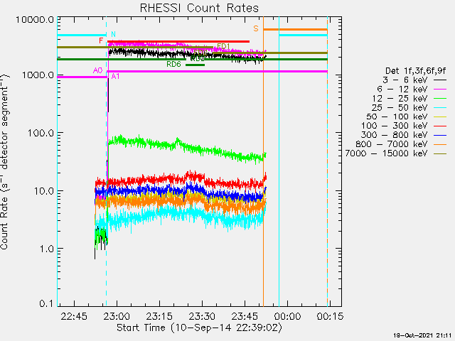
Task: Select the '3 - 6 keV' legend label
Action: coord(405,80)
